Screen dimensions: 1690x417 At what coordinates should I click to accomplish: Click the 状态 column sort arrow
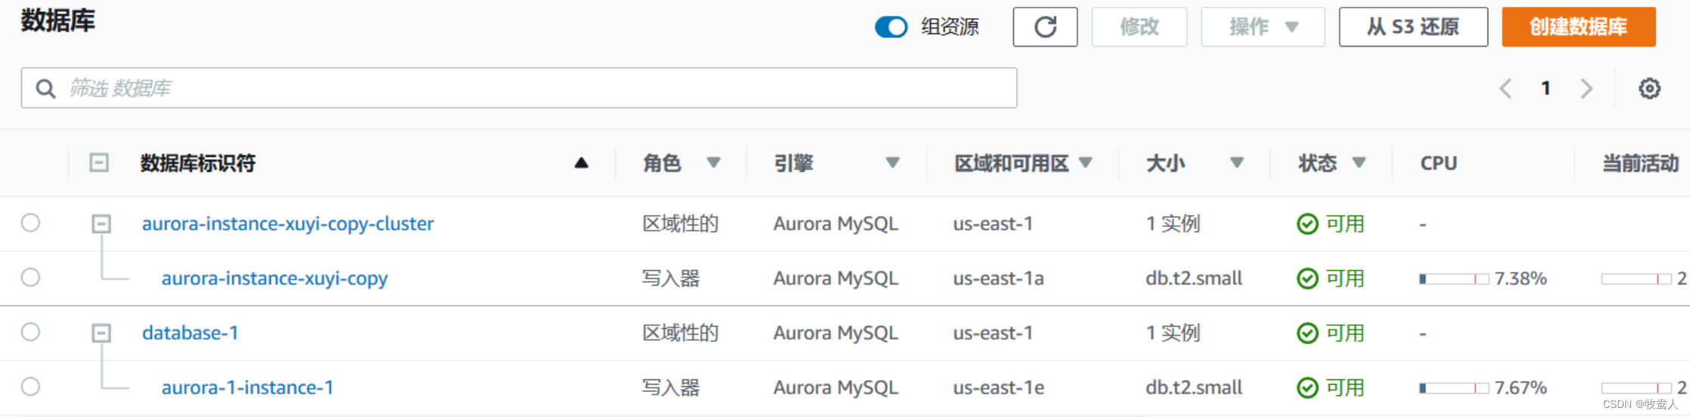click(1358, 163)
